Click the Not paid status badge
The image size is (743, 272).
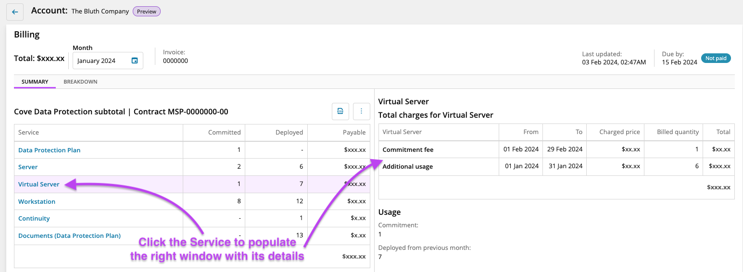click(x=716, y=58)
